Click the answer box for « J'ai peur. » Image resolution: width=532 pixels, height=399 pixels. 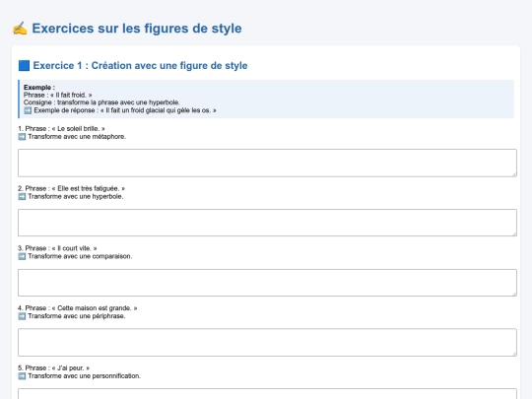point(267,394)
